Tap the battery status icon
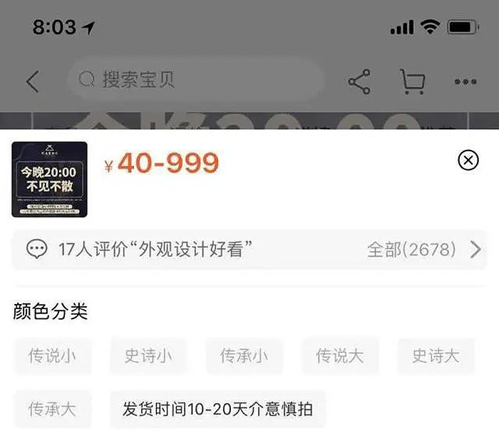Image resolution: width=499 pixels, height=444 pixels. click(463, 27)
